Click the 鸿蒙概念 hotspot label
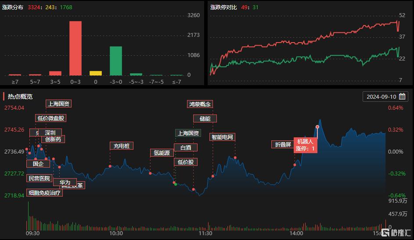 [x=200, y=104]
